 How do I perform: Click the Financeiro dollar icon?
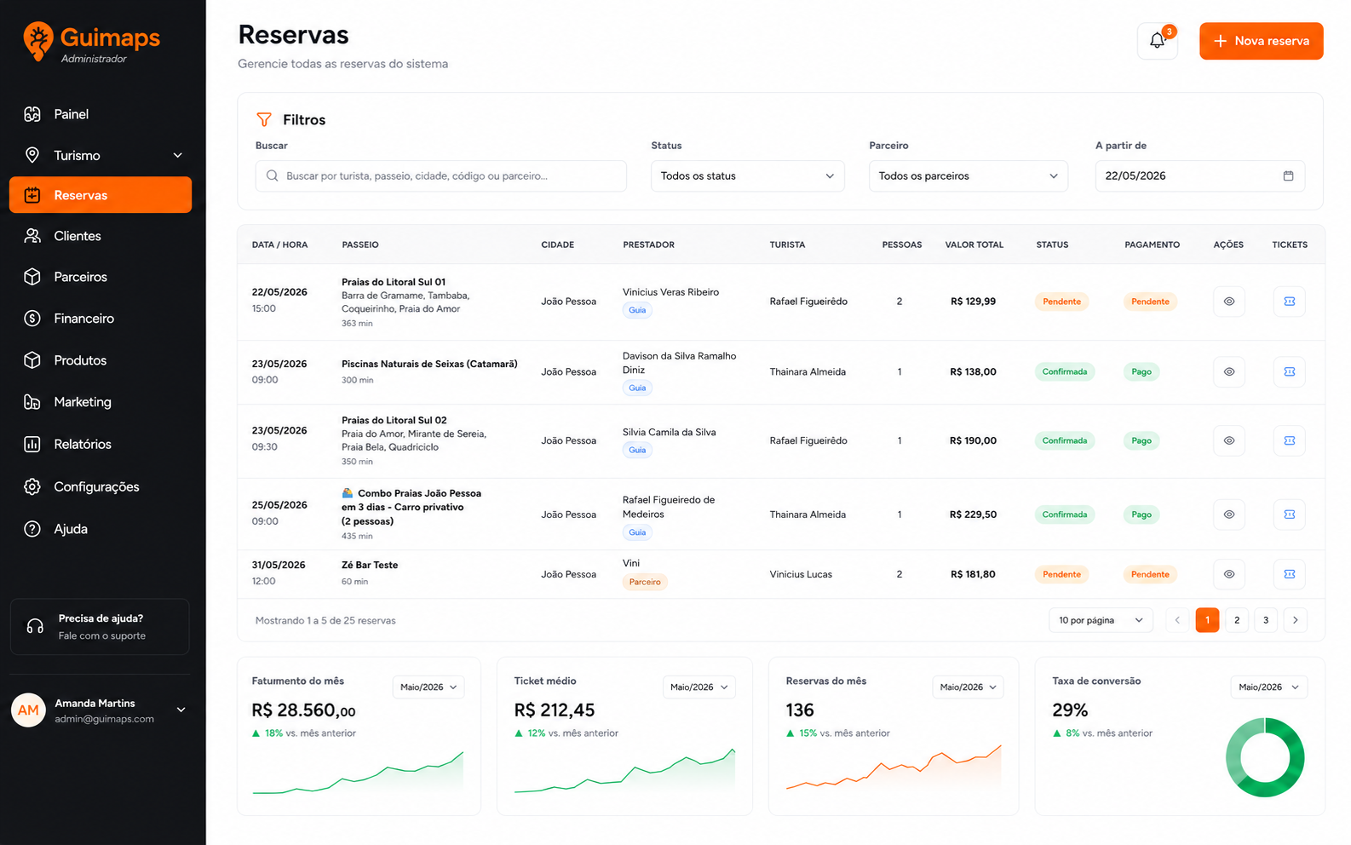32,319
